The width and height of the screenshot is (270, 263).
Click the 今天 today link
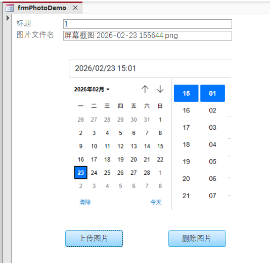pos(156,202)
